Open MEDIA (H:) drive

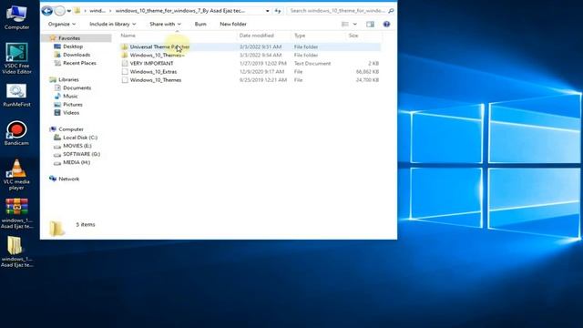[x=77, y=162]
